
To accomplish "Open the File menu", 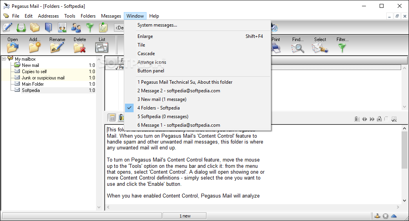I will 16,16.
